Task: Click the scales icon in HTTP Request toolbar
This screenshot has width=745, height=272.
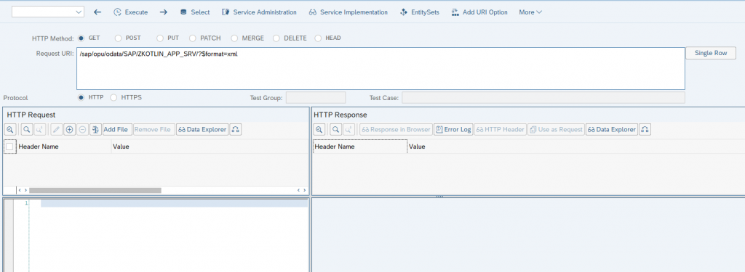Action: click(x=95, y=129)
